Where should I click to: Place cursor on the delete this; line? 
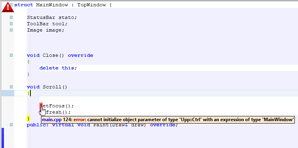click(x=58, y=68)
